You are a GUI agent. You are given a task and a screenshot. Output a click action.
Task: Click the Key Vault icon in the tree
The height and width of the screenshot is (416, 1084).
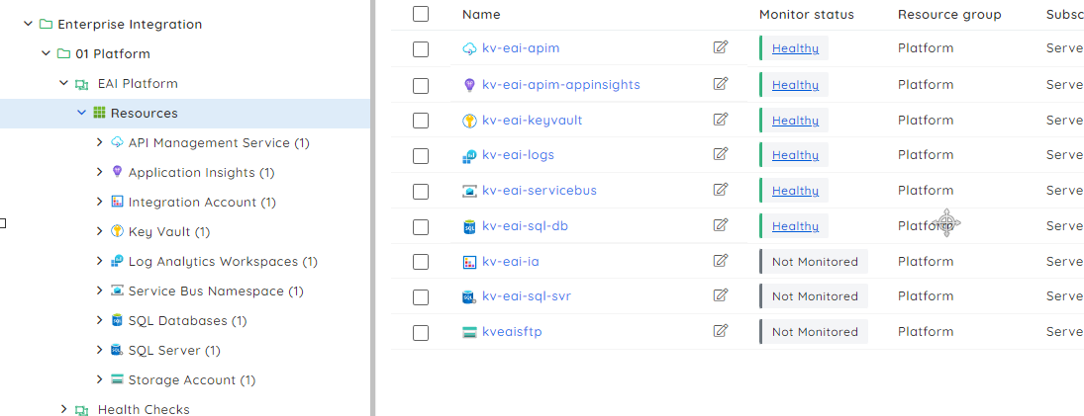(x=117, y=231)
